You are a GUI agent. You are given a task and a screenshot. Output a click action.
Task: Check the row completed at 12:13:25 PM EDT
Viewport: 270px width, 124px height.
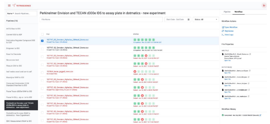42,49
